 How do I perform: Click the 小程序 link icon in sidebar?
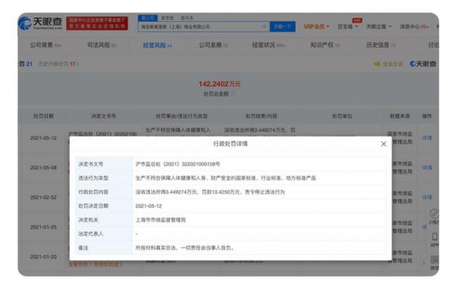(434, 214)
